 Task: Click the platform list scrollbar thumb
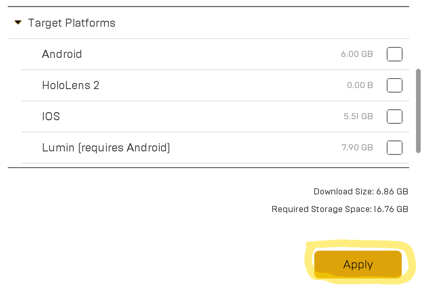click(418, 111)
